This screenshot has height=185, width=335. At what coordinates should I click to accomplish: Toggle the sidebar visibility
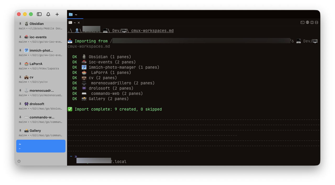(x=39, y=14)
